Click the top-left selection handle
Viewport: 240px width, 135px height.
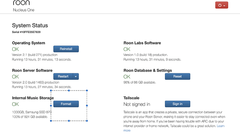51,91
